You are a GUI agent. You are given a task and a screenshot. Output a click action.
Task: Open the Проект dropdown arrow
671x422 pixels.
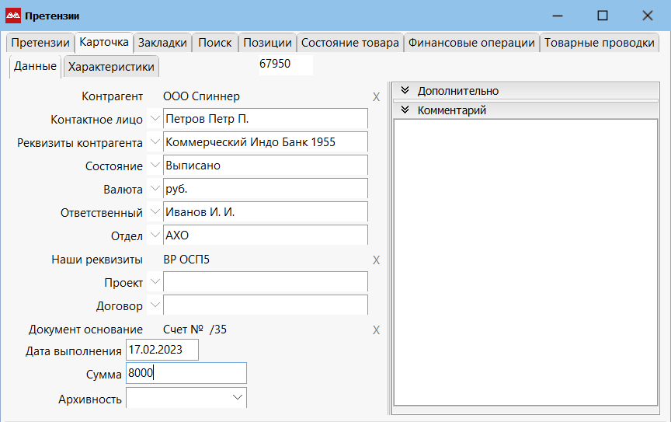click(154, 282)
